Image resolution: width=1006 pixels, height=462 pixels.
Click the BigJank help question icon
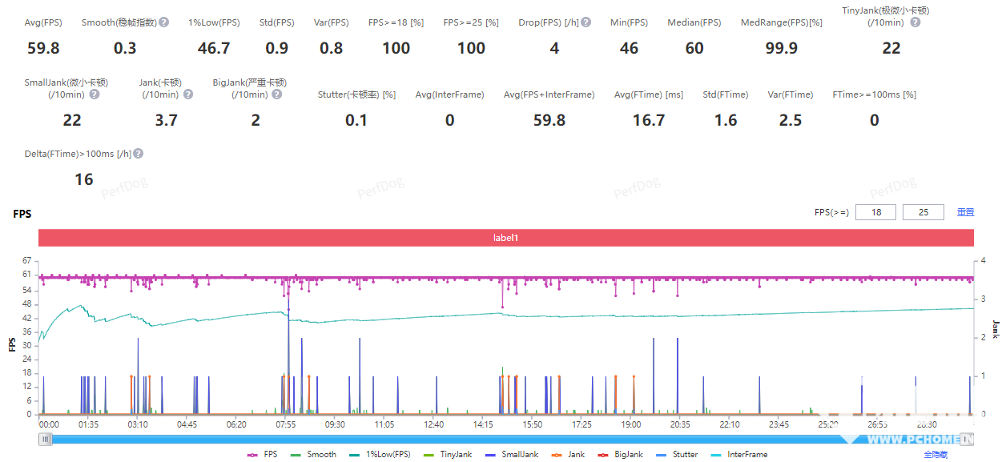[x=276, y=94]
